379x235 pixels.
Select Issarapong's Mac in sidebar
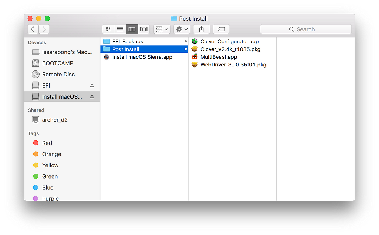62,52
